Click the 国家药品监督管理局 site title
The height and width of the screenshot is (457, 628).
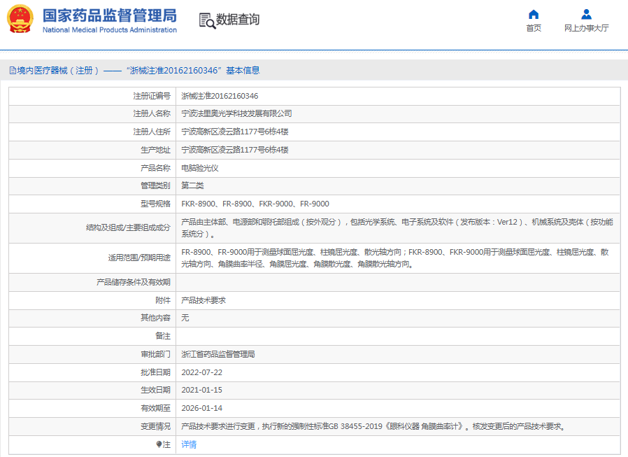pos(110,15)
